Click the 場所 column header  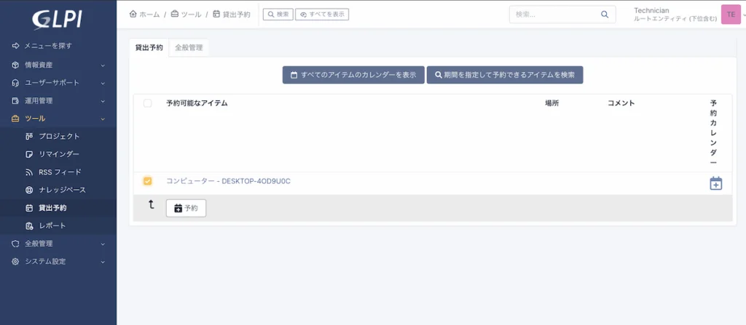(552, 103)
